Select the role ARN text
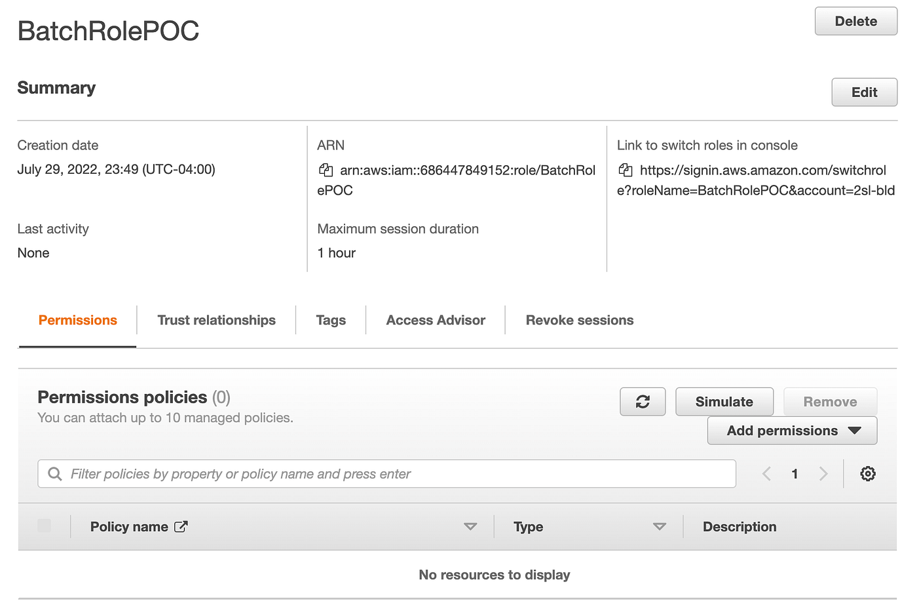Screen dimensions: 917x611 457,180
